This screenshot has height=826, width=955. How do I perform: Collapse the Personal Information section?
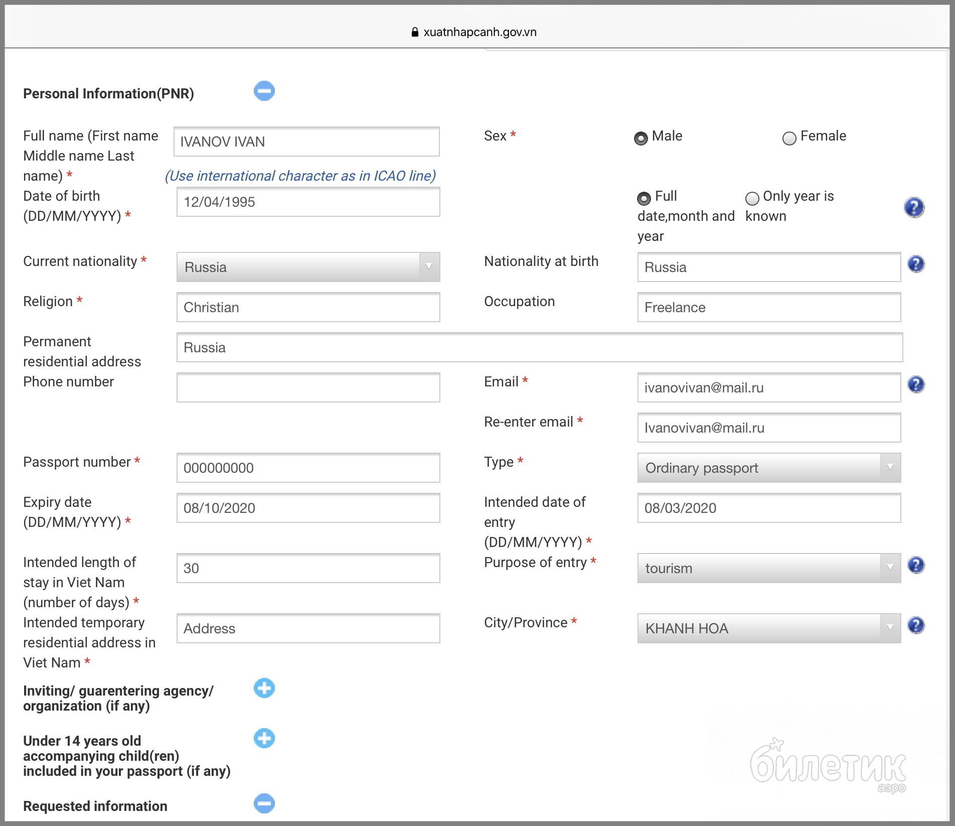click(x=264, y=91)
